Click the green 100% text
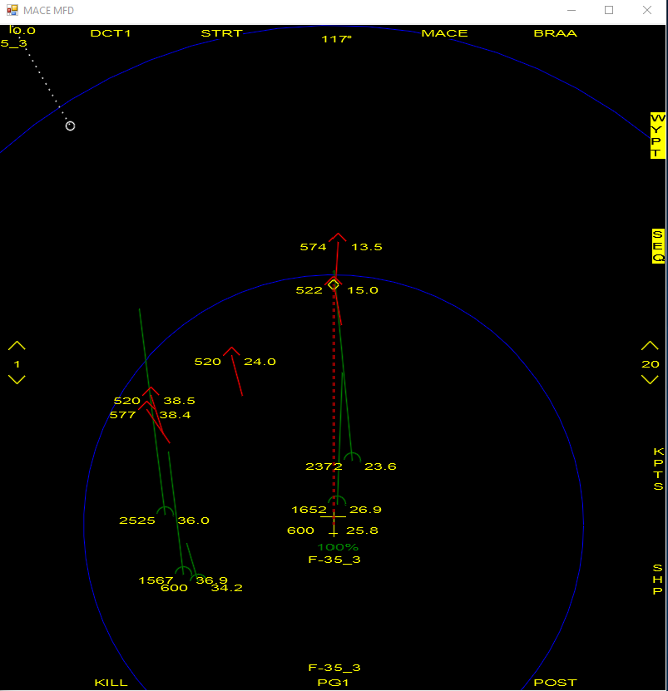The image size is (668, 691). [x=338, y=547]
